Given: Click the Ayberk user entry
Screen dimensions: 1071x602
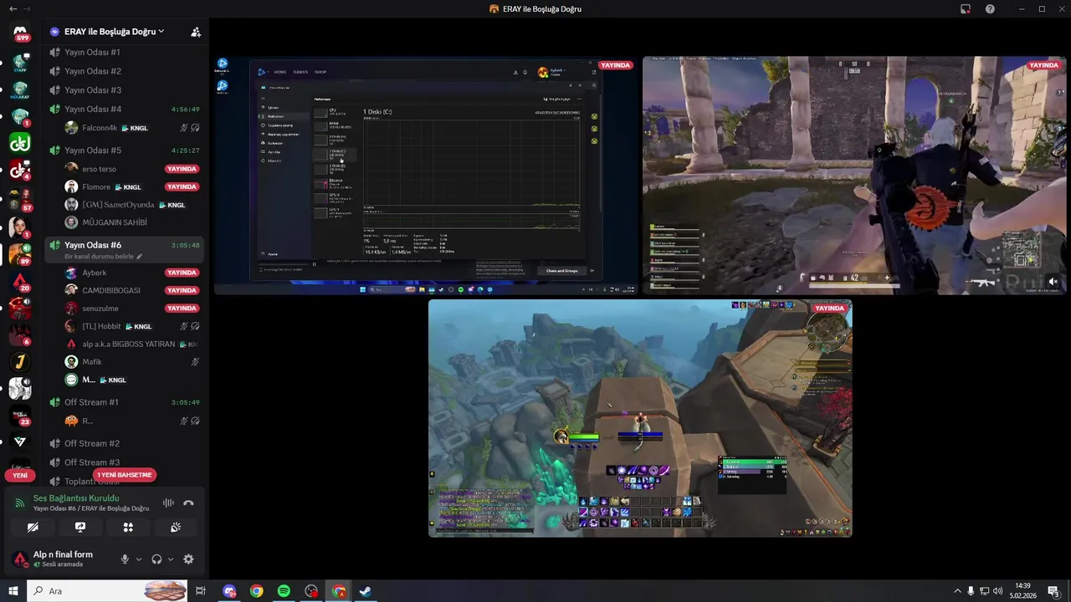Looking at the screenshot, I should [132, 273].
